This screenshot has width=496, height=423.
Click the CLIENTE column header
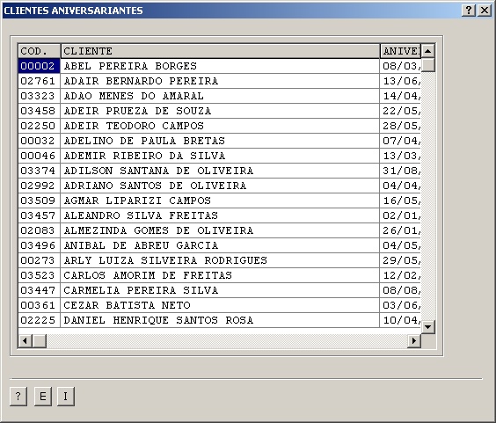pyautogui.click(x=220, y=51)
